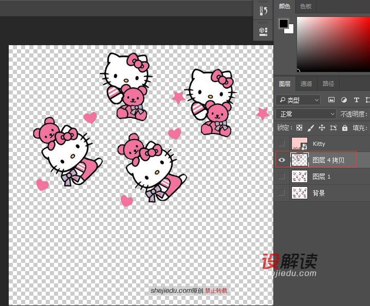Enable lock position move icon
The width and height of the screenshot is (370, 306).
[x=322, y=128]
